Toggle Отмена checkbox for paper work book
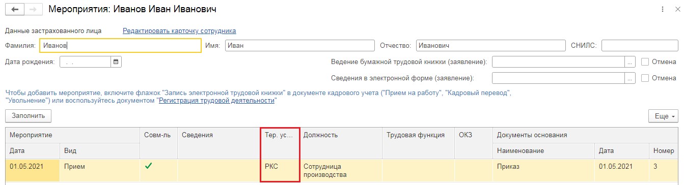Viewport: 684px width, 185px height. click(x=645, y=62)
